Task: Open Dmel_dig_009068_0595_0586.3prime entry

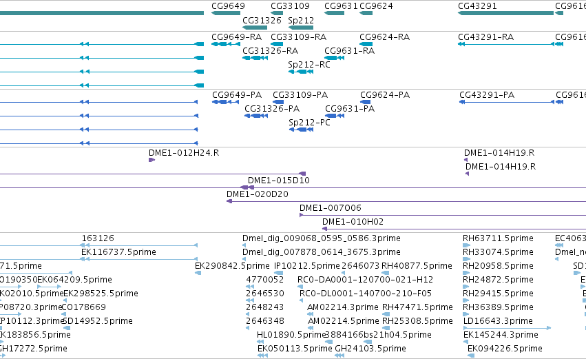Action: click(322, 238)
